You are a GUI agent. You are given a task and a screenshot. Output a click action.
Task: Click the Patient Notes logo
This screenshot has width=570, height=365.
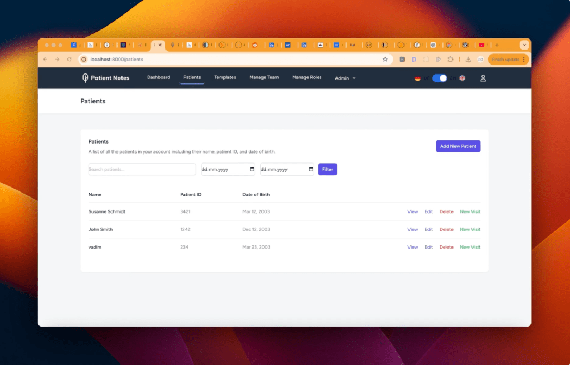pyautogui.click(x=106, y=78)
